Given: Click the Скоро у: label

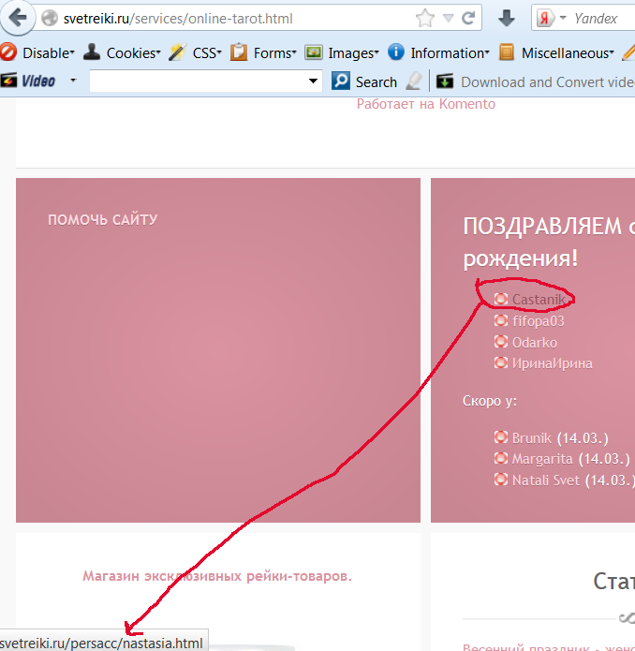Looking at the screenshot, I should (x=490, y=401).
